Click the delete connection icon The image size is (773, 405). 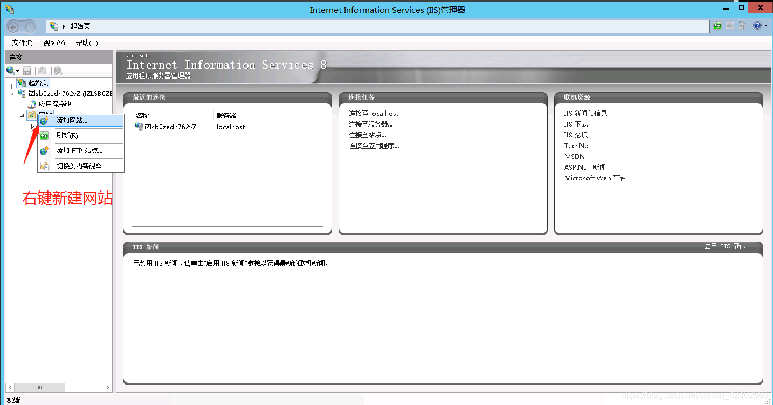(x=58, y=71)
